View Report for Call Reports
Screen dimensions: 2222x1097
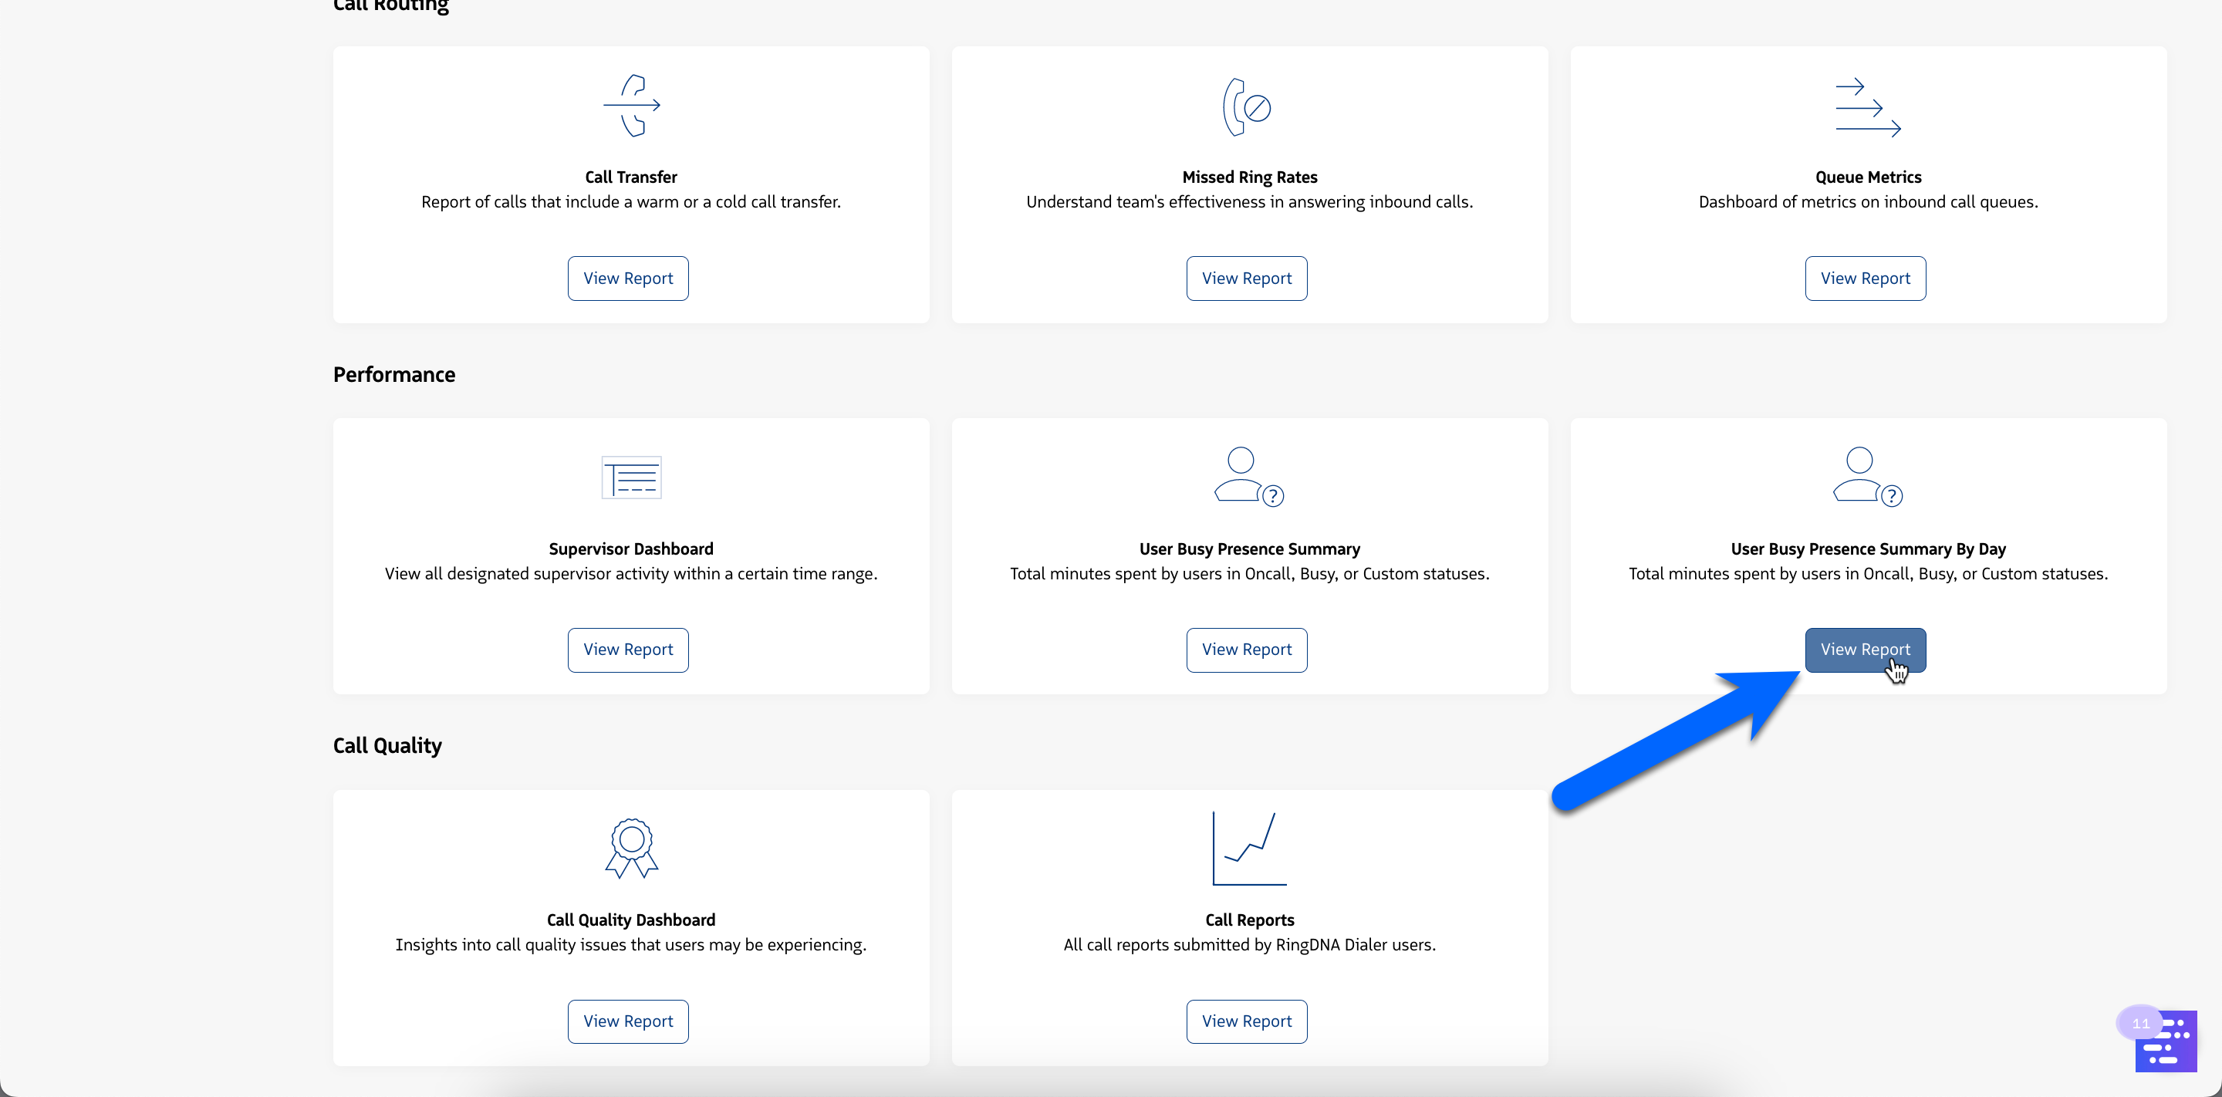point(1247,1021)
